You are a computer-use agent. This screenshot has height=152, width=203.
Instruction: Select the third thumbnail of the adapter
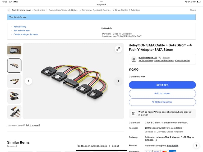[14, 81]
